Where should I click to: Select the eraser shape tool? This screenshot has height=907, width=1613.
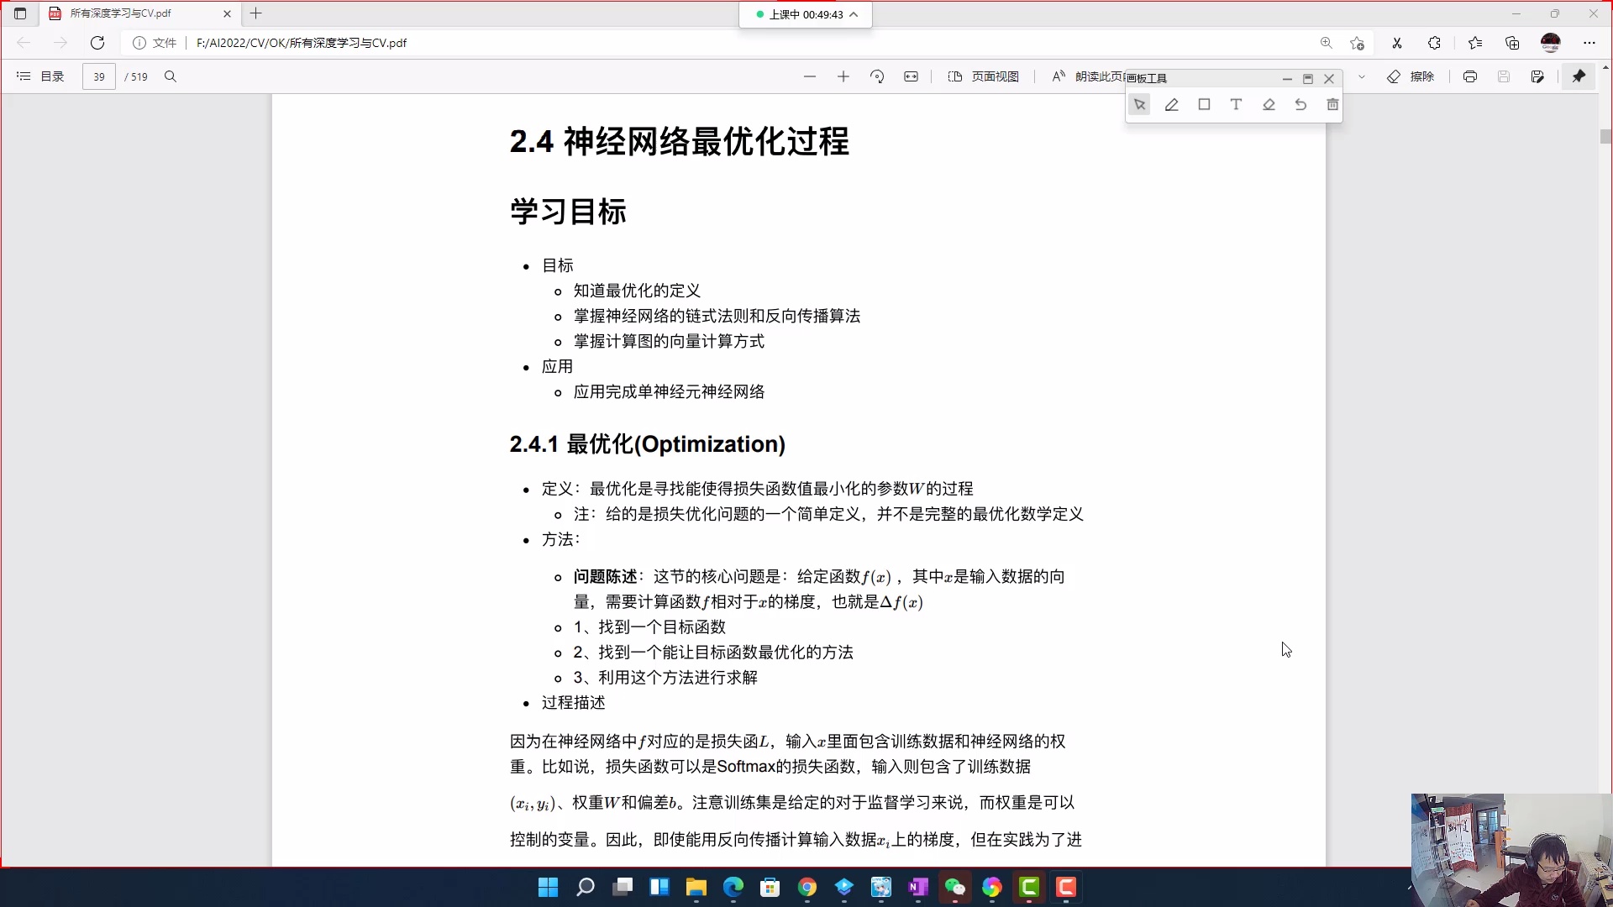(1268, 104)
